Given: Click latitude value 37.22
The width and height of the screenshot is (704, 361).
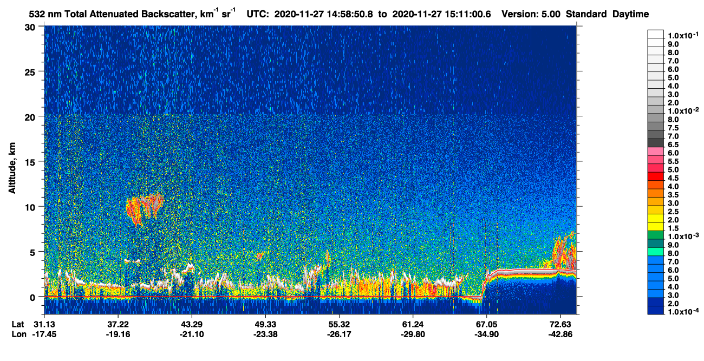Looking at the screenshot, I should click(118, 324).
